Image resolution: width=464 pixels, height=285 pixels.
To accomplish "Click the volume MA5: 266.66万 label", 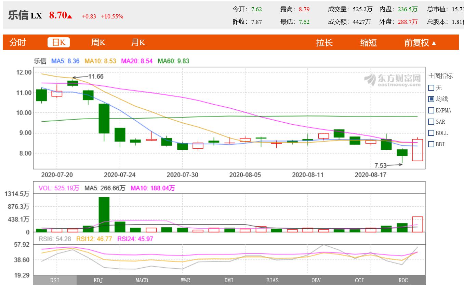I will point(105,188).
